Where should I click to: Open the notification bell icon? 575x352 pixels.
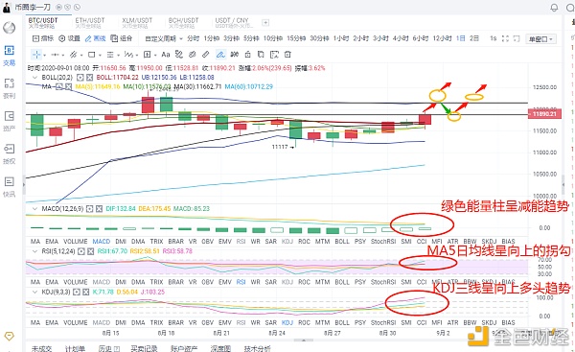tap(554, 8)
